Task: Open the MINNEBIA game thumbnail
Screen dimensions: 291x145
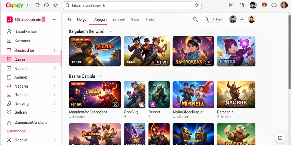Action: (193, 95)
